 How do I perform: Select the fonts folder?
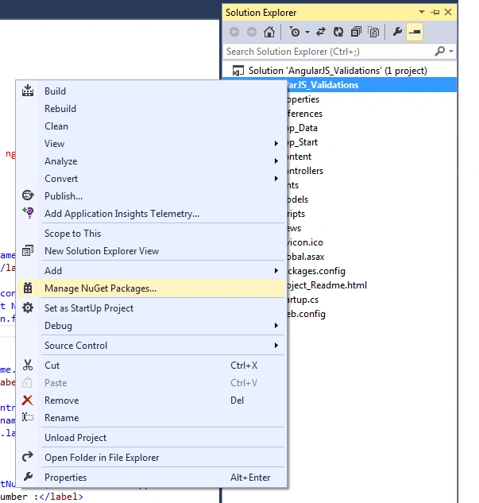point(292,185)
